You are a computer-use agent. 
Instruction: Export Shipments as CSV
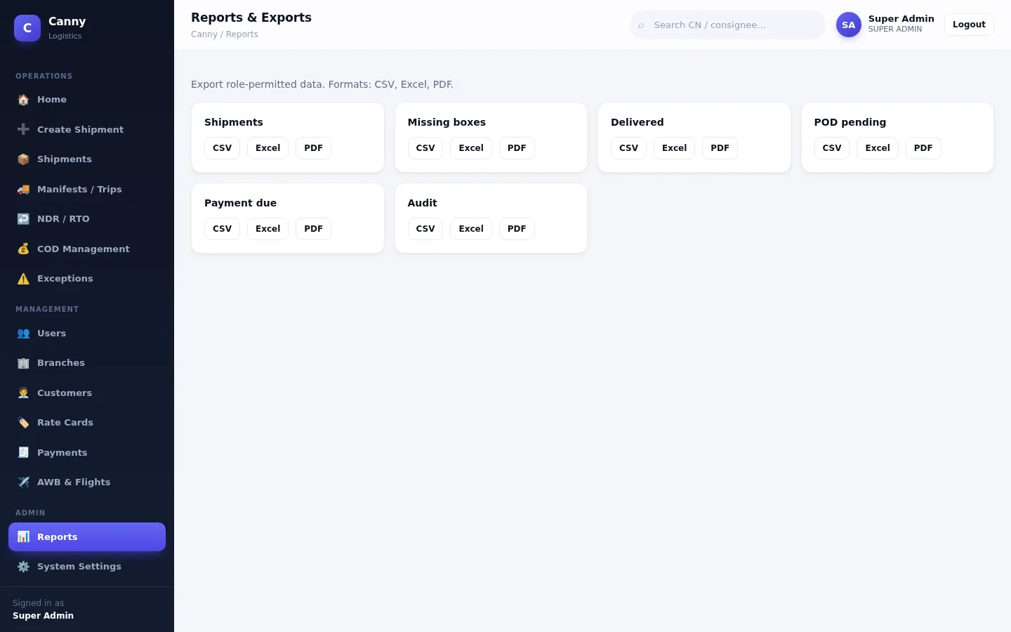click(x=222, y=148)
